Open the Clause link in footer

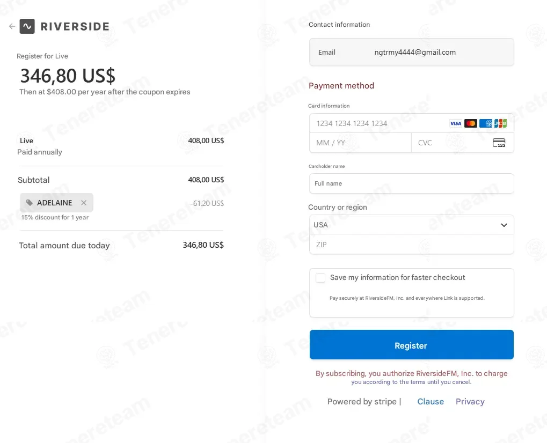[x=431, y=402]
